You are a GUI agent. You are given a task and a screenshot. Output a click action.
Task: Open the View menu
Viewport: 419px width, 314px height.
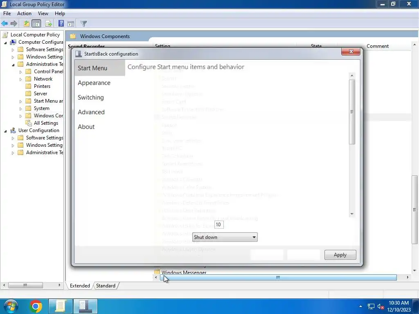coord(43,13)
